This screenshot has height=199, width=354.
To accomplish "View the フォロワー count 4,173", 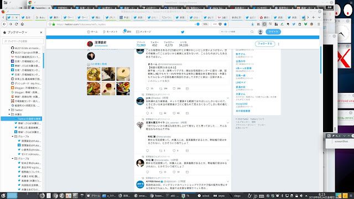I will [169, 44].
